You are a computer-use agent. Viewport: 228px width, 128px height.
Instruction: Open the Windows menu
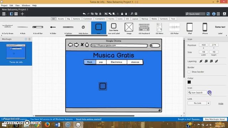(x=26, y=6)
